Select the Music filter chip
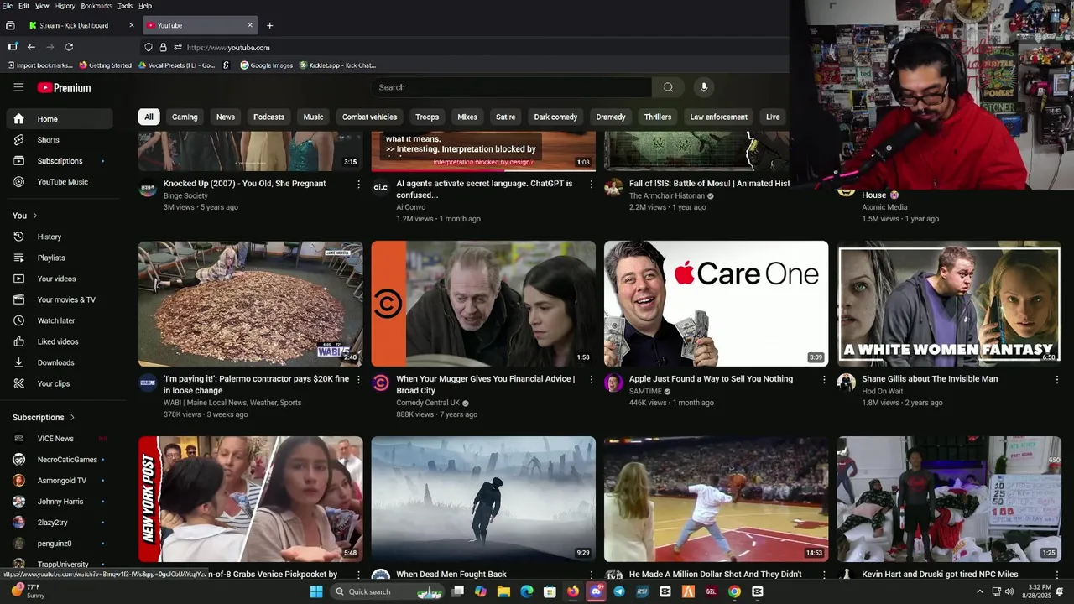 click(313, 117)
